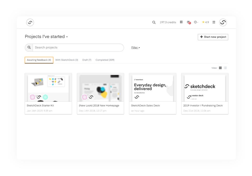Click the "an hour ago" timestamp
This screenshot has height=176, width=252.
coord(138,111)
